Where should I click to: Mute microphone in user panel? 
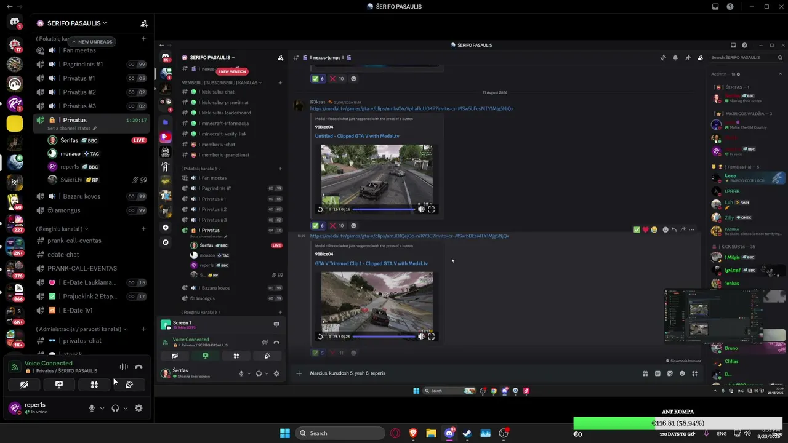(92, 408)
